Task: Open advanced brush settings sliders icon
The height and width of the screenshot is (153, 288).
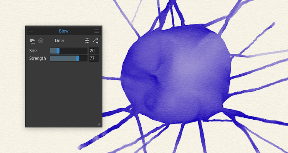Action: 87,41
